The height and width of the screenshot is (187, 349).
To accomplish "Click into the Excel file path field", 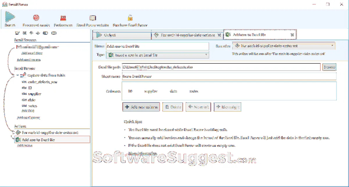I will [x=221, y=67].
